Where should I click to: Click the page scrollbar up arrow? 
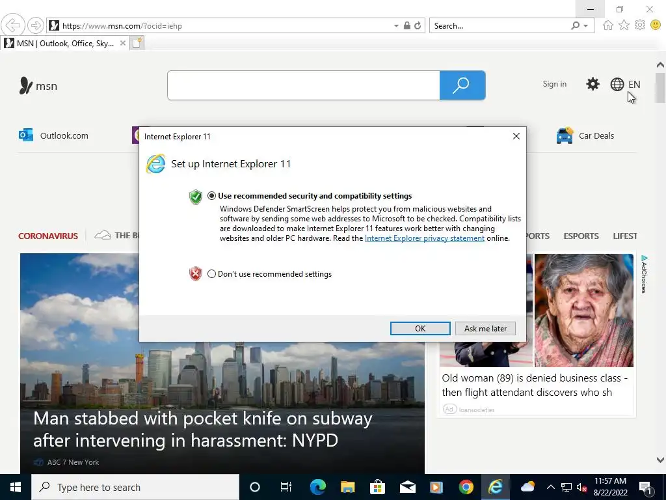660,65
